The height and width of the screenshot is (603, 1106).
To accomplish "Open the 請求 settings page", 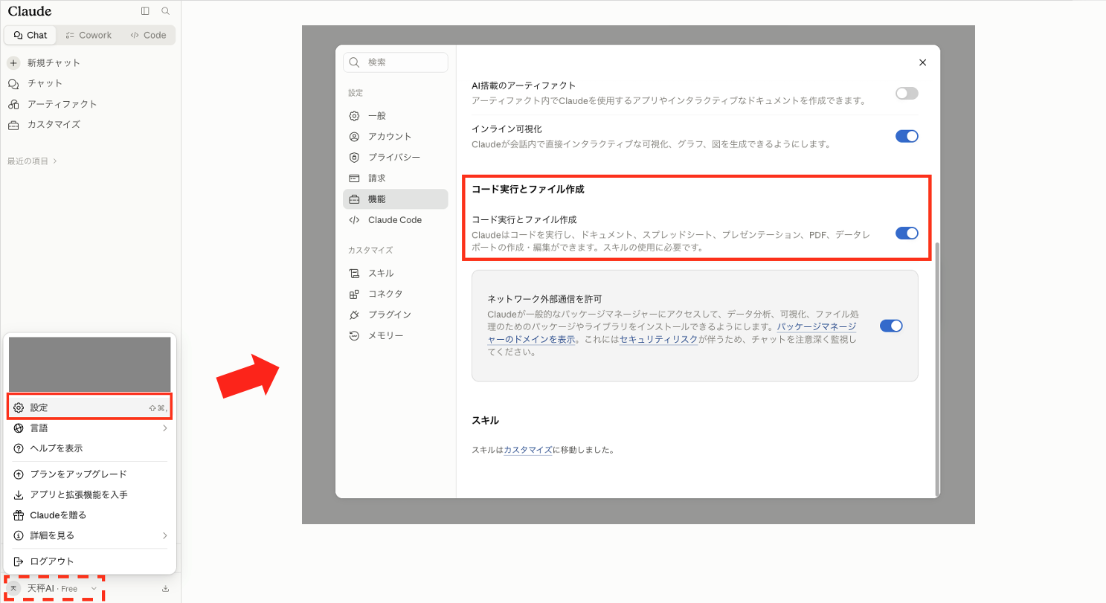I will [396, 178].
